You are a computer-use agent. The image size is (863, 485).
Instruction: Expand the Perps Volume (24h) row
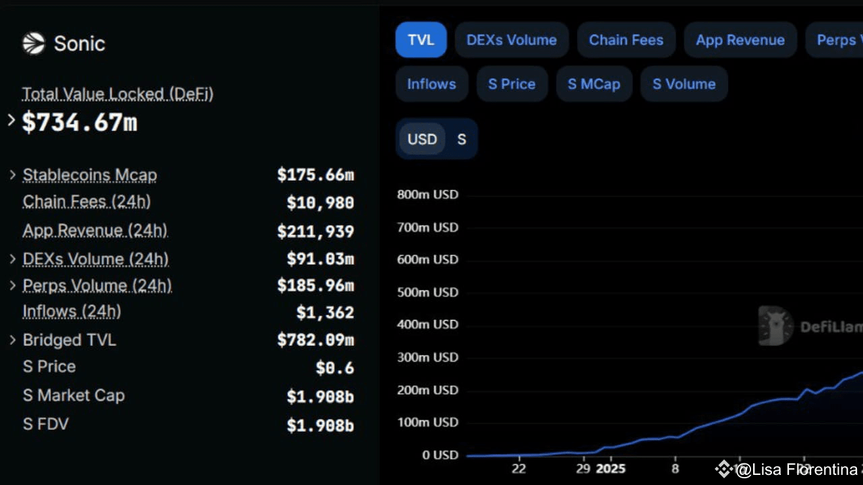[x=13, y=285]
